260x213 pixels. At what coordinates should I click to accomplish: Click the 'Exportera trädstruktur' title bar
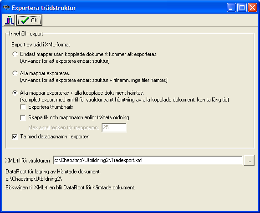click(x=116, y=8)
